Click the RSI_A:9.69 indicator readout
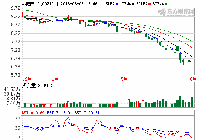This screenshot has width=199, height=140. [x=33, y=113]
